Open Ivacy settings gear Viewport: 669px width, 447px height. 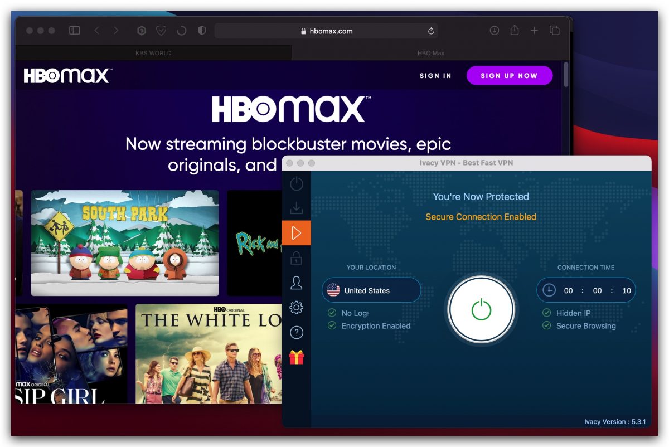[x=297, y=307]
